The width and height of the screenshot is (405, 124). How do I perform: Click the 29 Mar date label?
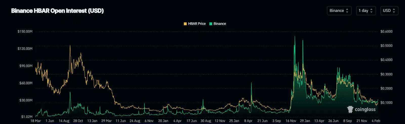pos(106,121)
